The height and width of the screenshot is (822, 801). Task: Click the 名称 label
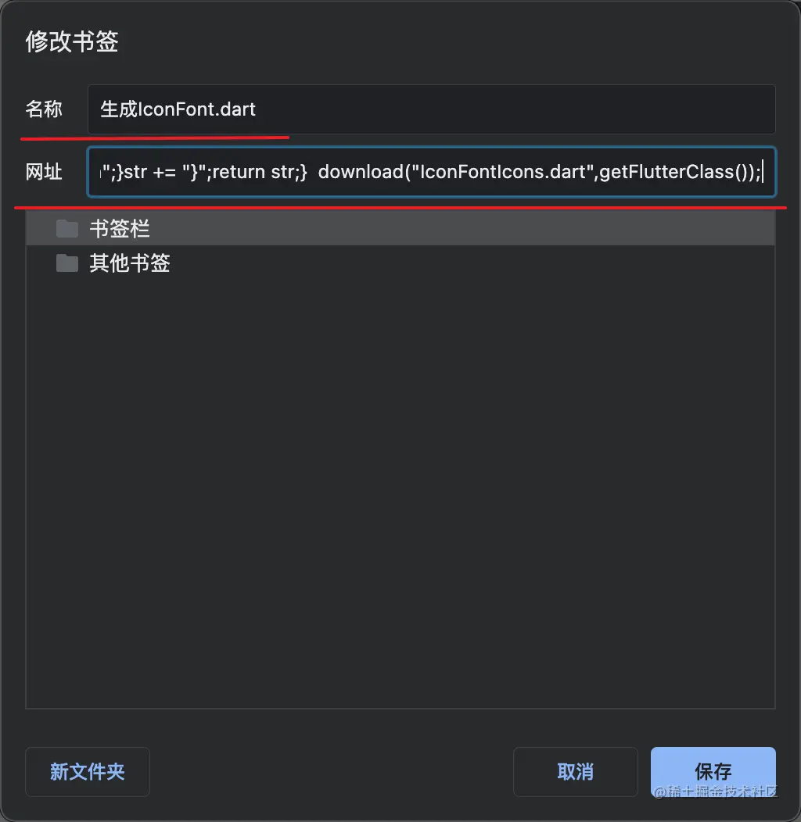(44, 109)
